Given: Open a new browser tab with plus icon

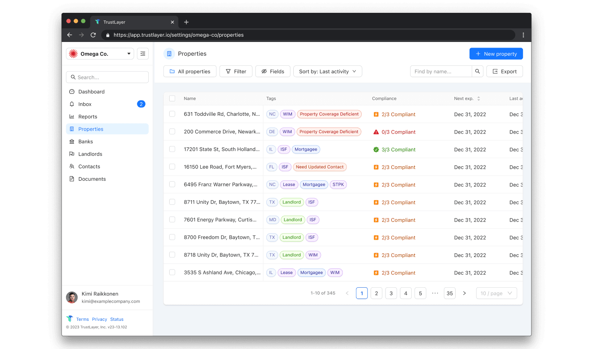Looking at the screenshot, I should [x=186, y=22].
